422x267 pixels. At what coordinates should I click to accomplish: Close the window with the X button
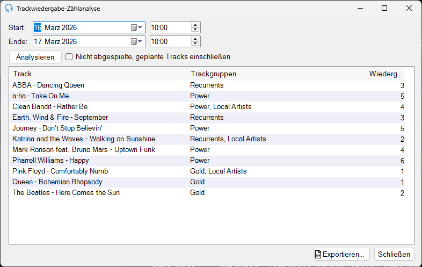[409, 9]
